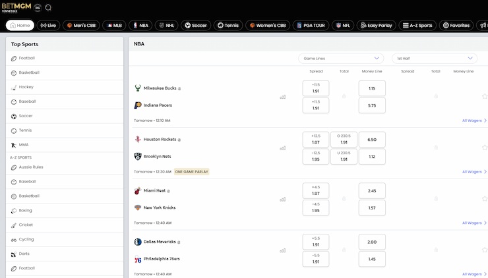Open A-Z Sports menu tab
Screen dimensions: 488x278
tap(417, 26)
